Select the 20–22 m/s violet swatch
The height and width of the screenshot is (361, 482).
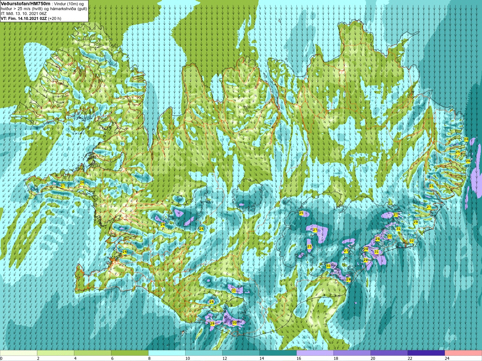389,353
